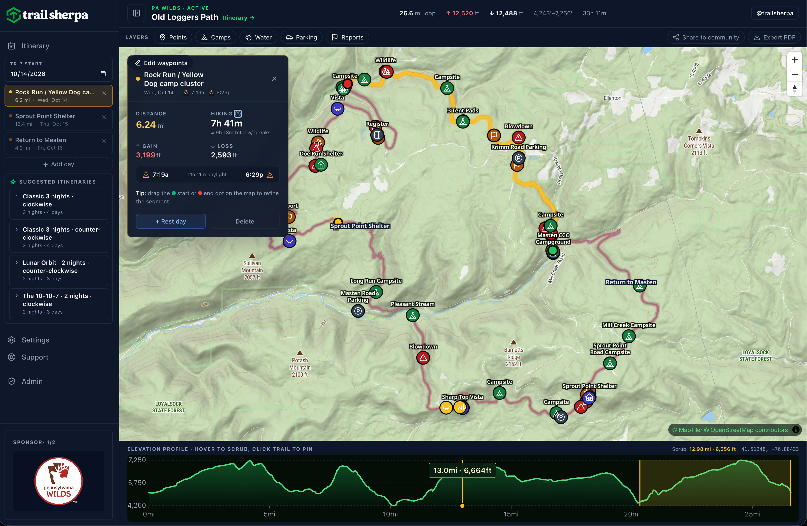The image size is (807, 526).
Task: Click Export PDF button
Action: click(x=775, y=37)
